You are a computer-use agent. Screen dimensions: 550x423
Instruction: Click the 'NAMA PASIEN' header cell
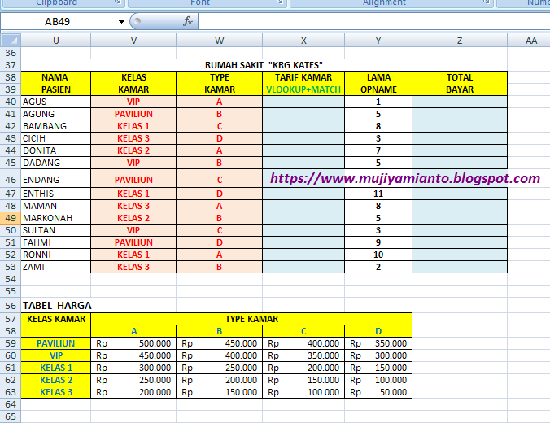(56, 84)
